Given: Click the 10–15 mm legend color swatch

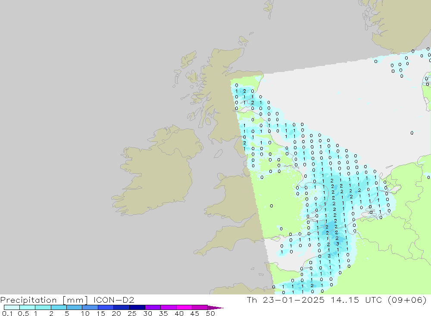Looking at the screenshot, I should (90, 307).
